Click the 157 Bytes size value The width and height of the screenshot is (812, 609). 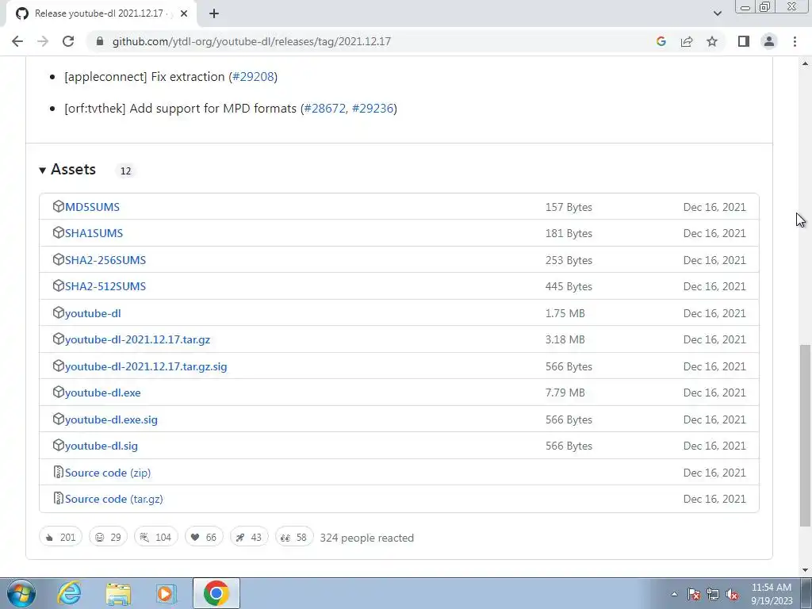569,207
